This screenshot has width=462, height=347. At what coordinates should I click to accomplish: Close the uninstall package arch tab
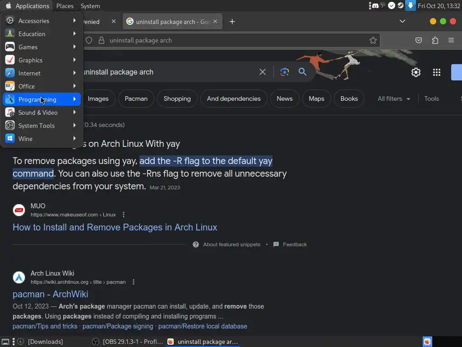click(215, 21)
